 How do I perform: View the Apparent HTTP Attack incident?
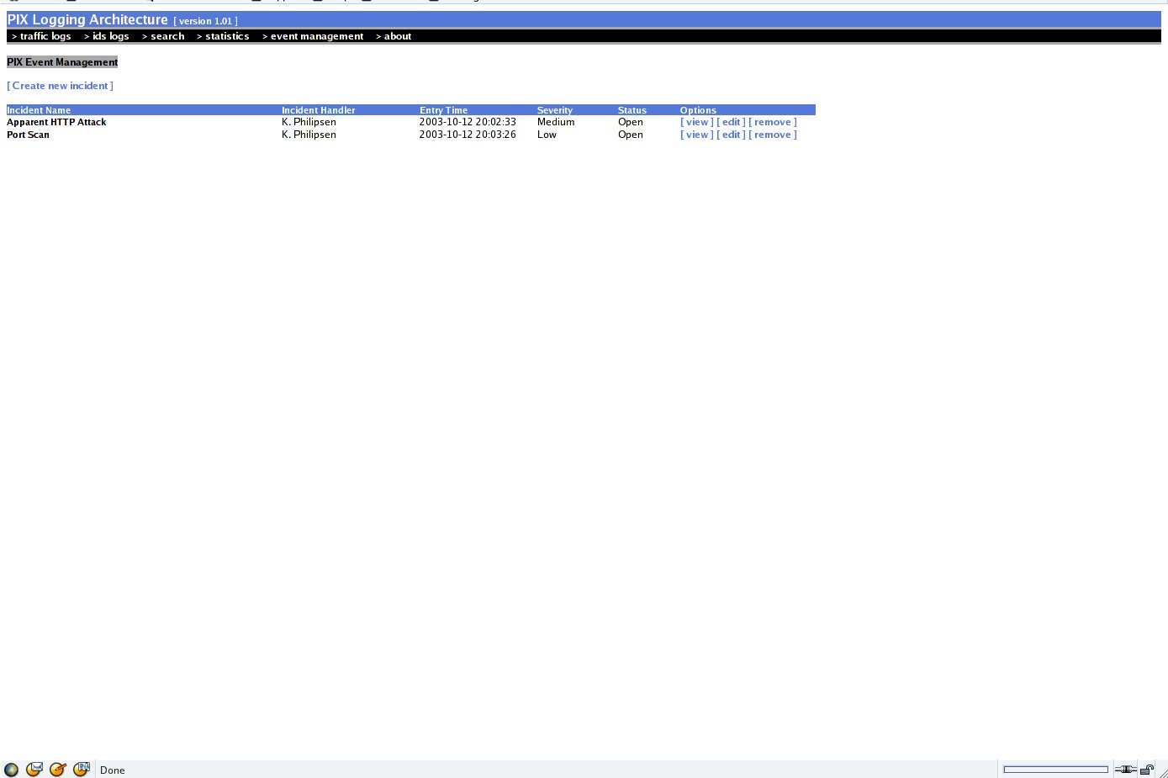pos(697,122)
